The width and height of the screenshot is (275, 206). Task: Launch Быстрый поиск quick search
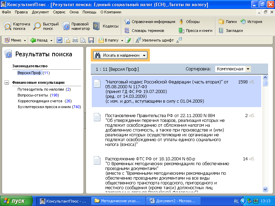pyautogui.click(x=46, y=26)
